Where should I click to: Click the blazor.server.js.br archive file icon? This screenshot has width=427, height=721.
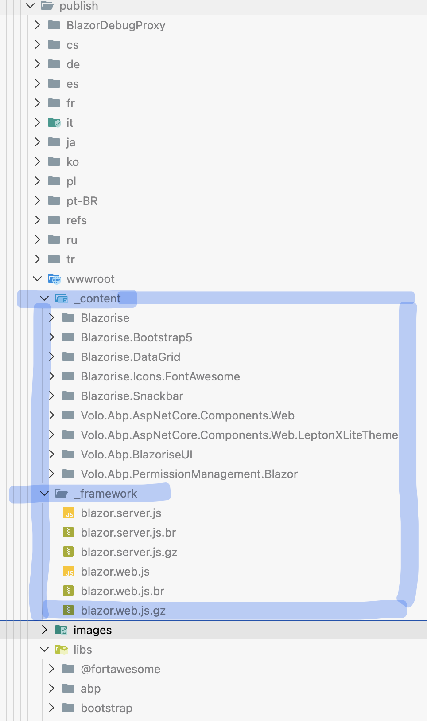[68, 533]
